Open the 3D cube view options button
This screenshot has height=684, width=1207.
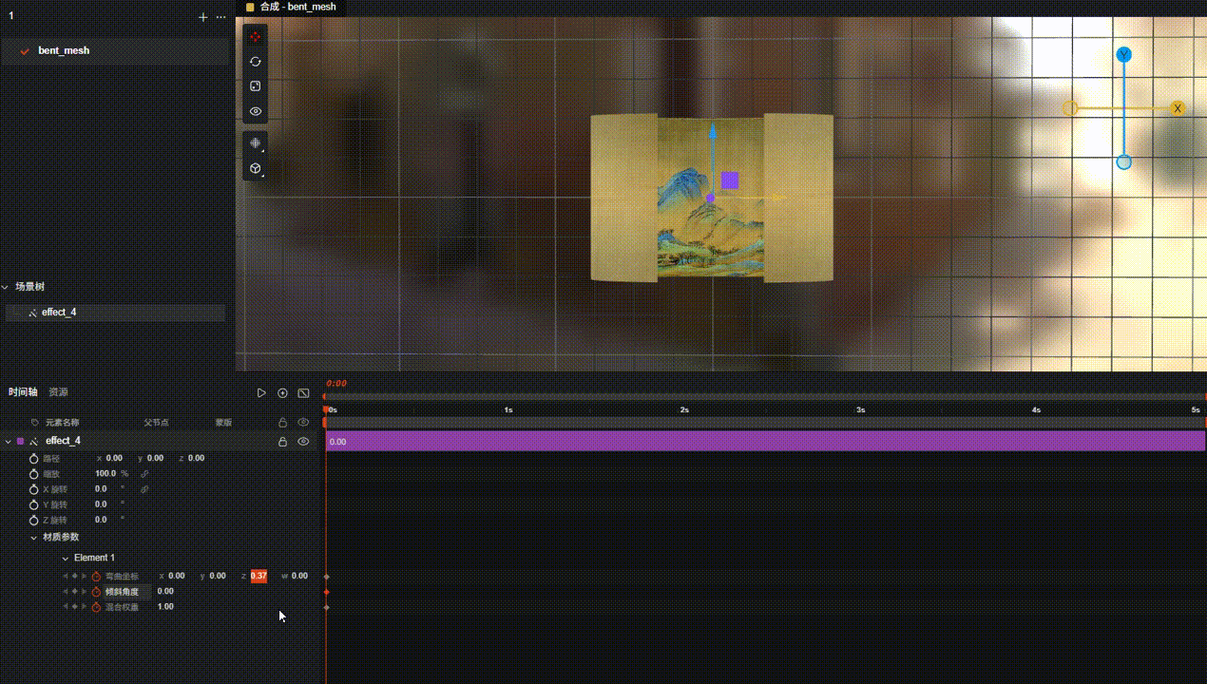255,168
